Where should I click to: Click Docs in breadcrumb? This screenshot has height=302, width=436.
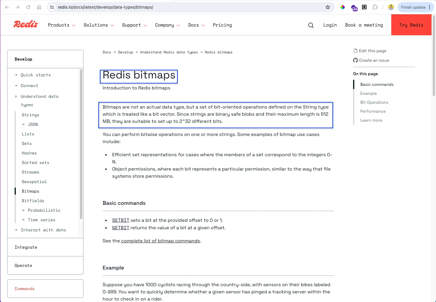tap(107, 52)
